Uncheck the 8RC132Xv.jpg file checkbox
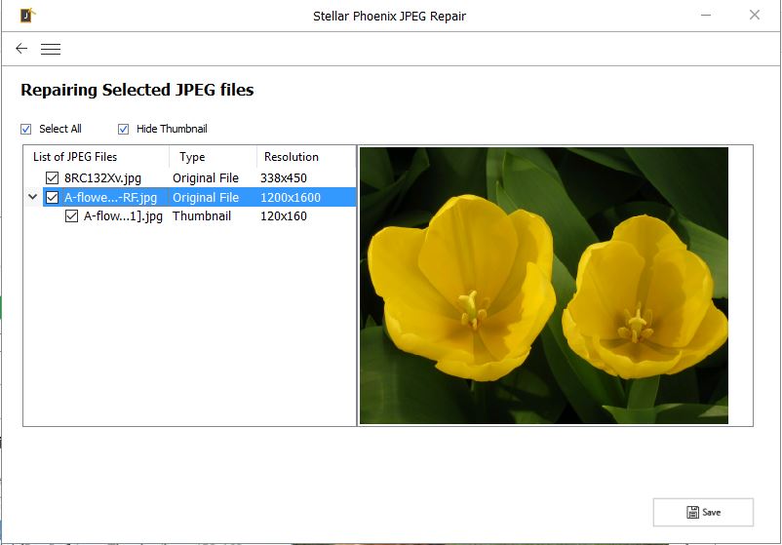 click(53, 177)
